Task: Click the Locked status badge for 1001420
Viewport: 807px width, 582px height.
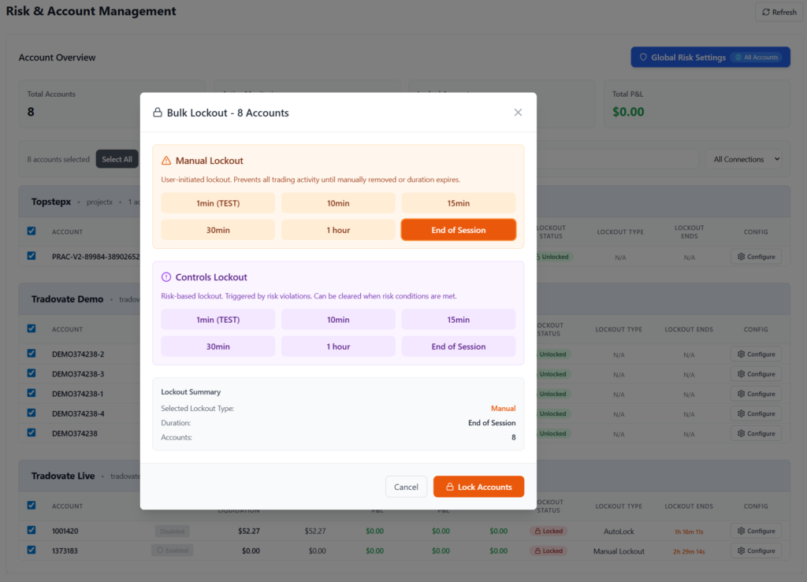Action: [x=548, y=532]
